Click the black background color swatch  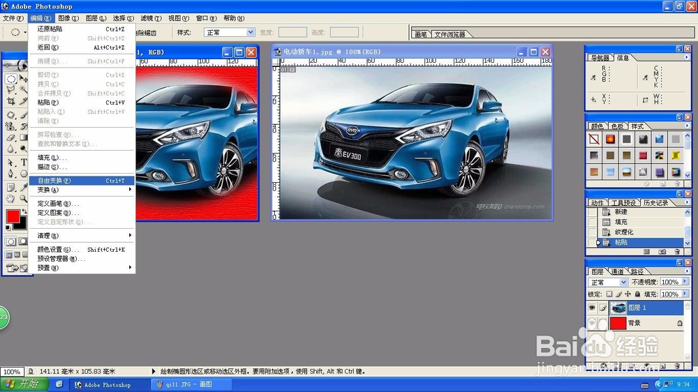22,225
